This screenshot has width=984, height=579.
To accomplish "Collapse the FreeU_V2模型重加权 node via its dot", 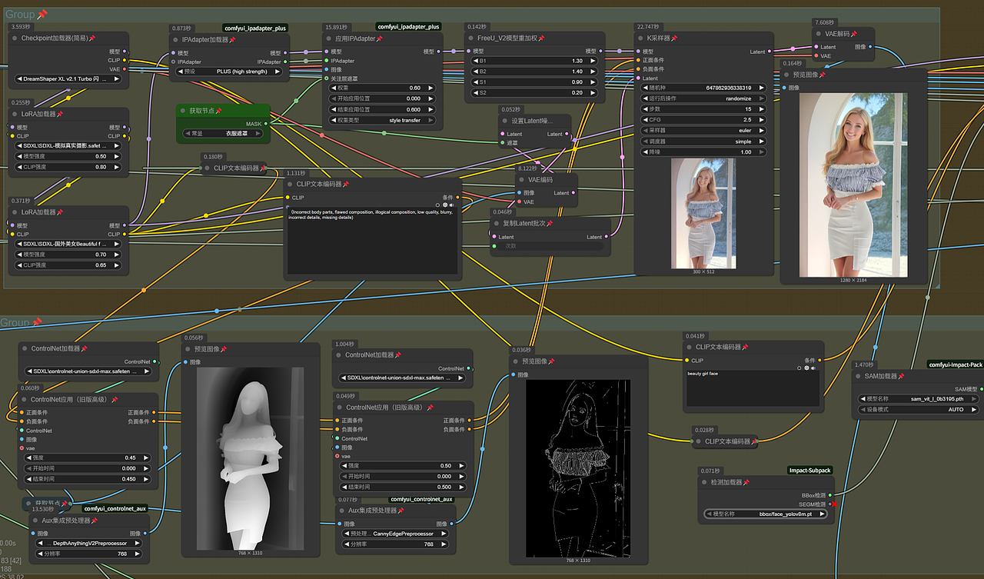I will (x=470, y=38).
